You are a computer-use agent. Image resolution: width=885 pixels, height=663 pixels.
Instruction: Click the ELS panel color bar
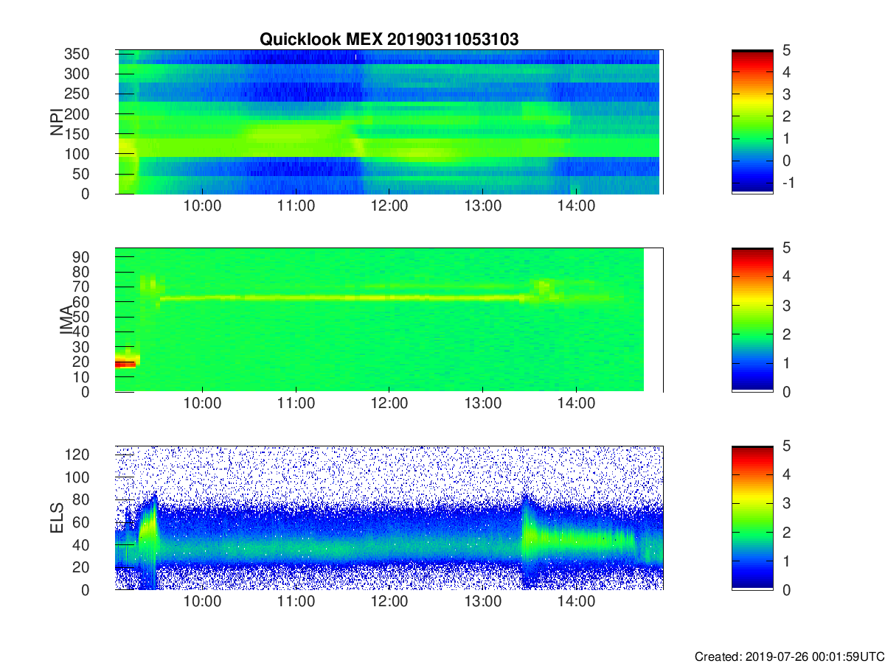[x=752, y=518]
